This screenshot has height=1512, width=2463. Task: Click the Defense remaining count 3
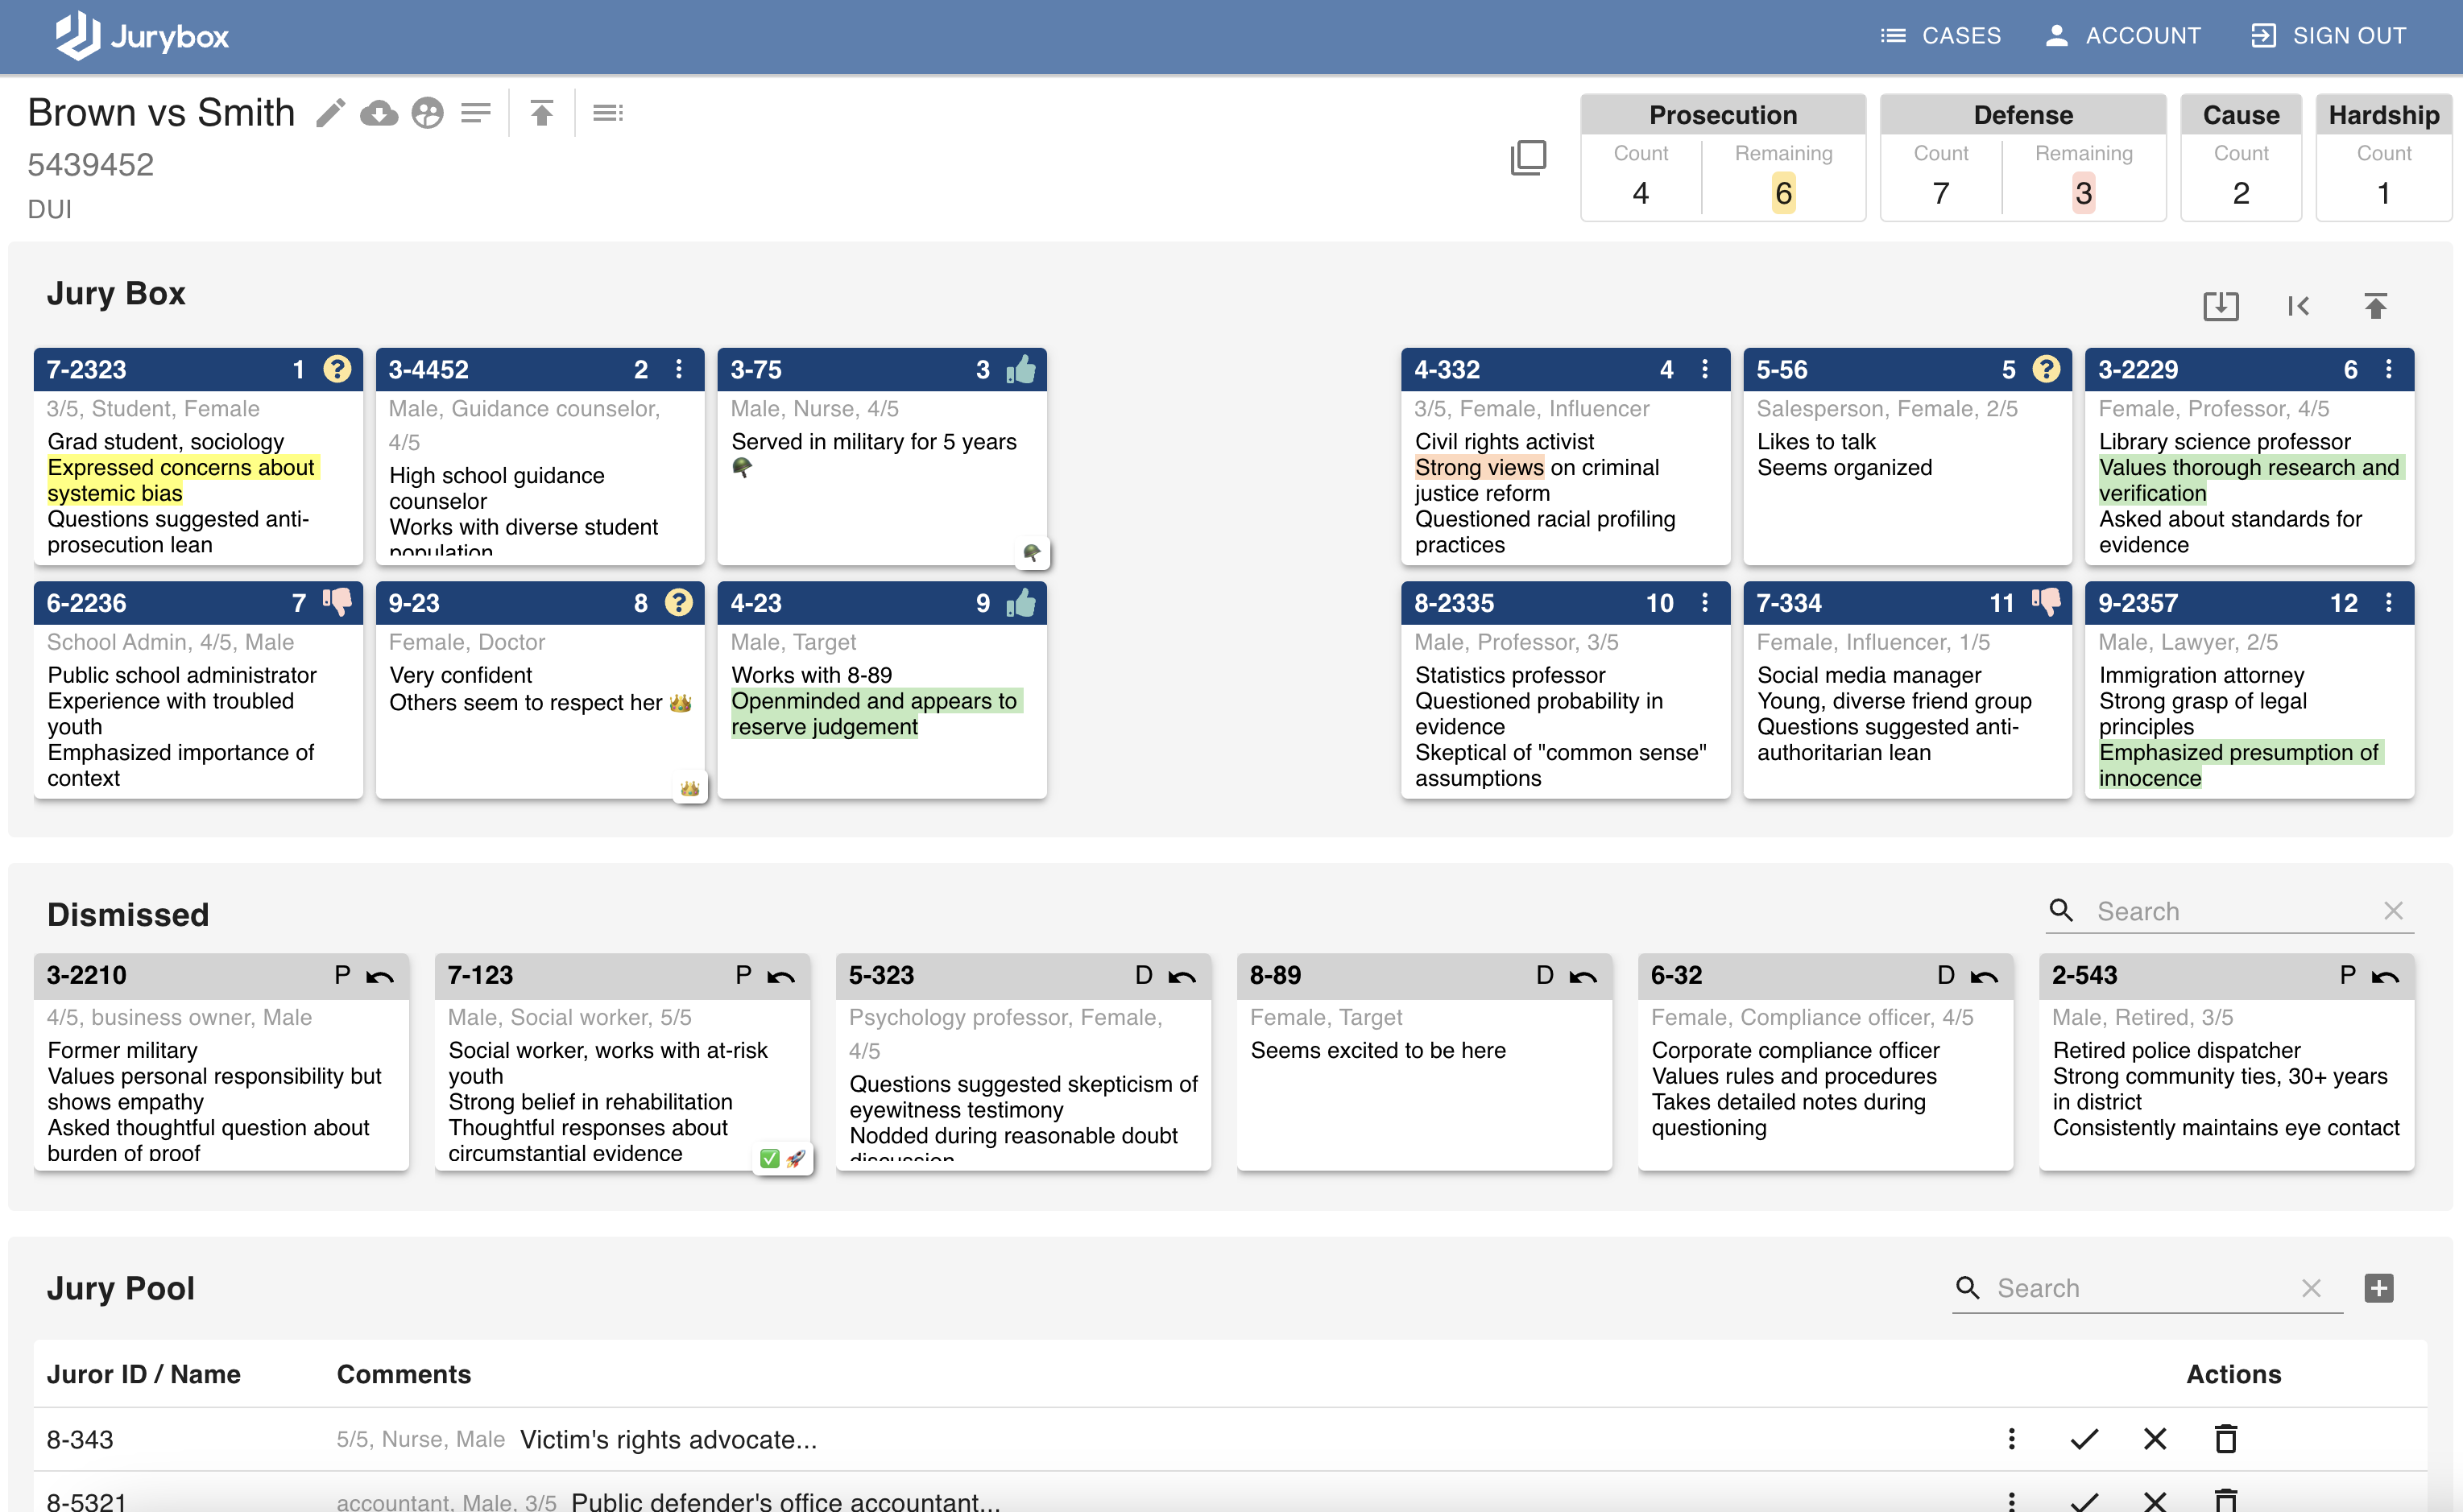coord(2083,193)
